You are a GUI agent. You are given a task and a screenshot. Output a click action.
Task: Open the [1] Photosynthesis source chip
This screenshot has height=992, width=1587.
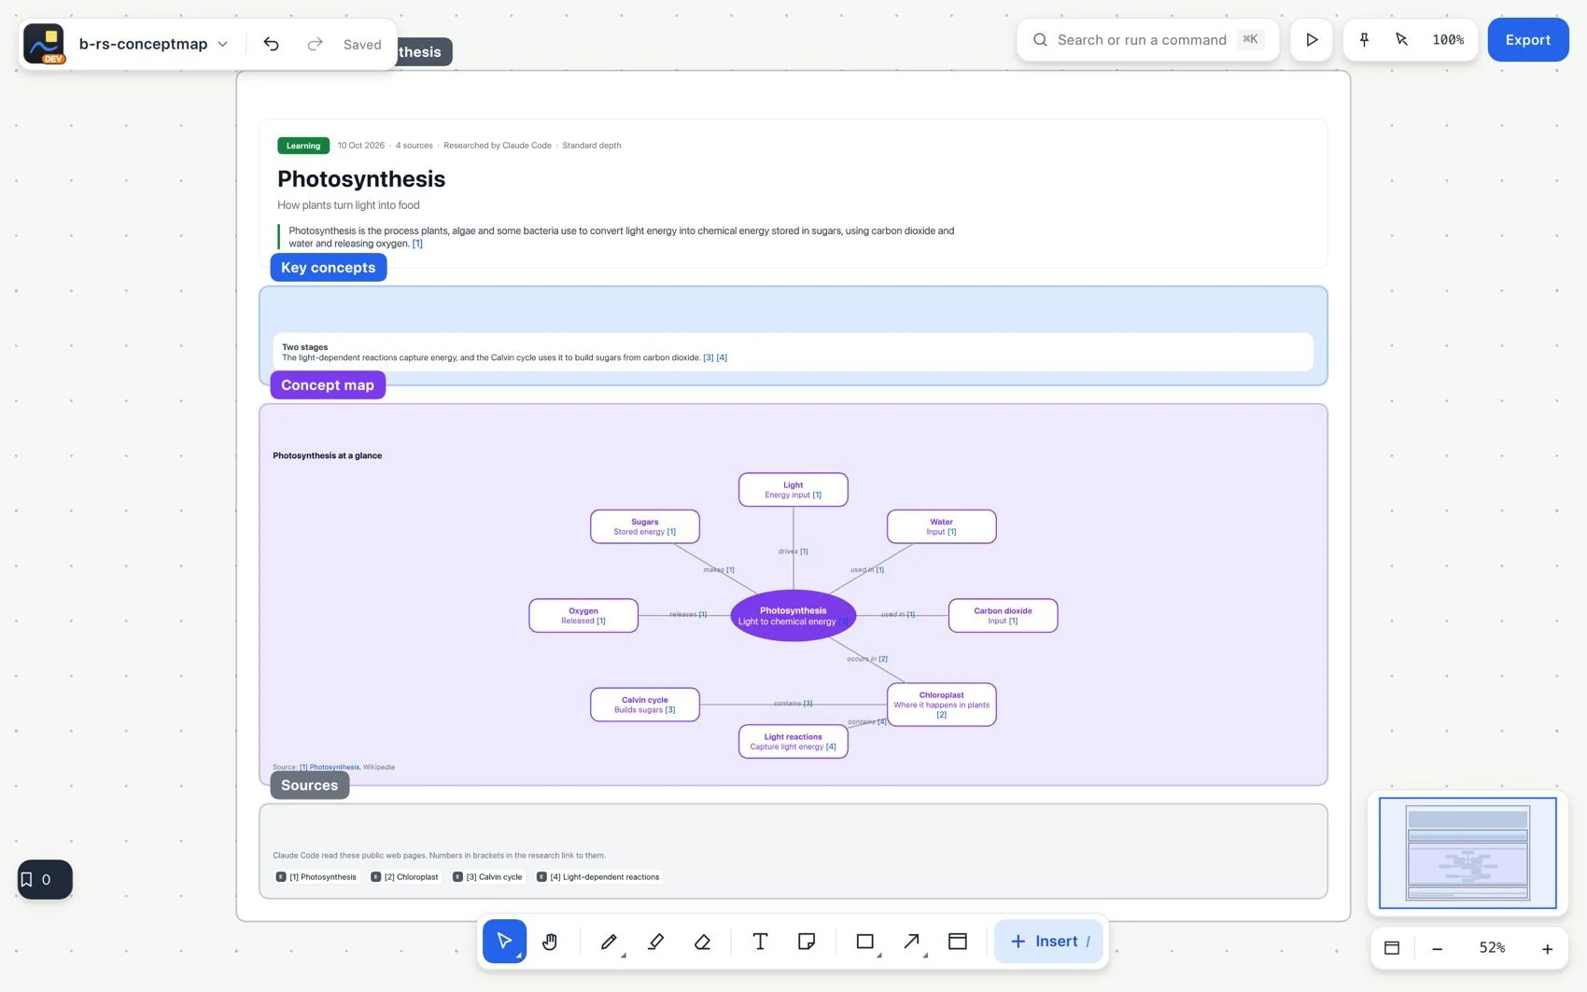tap(316, 877)
